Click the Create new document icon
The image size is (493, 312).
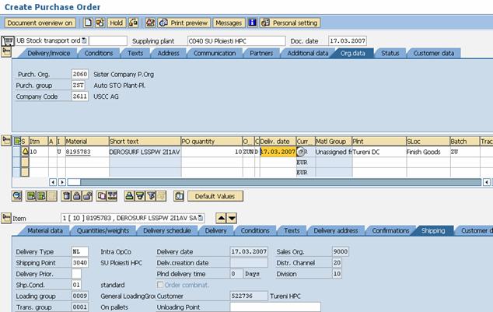point(87,23)
